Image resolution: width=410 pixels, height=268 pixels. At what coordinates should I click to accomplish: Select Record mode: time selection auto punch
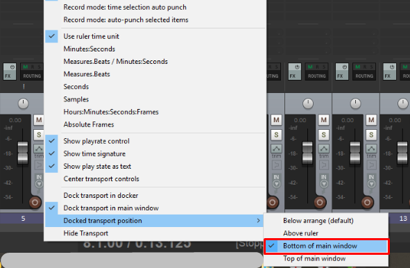pyautogui.click(x=155, y=7)
